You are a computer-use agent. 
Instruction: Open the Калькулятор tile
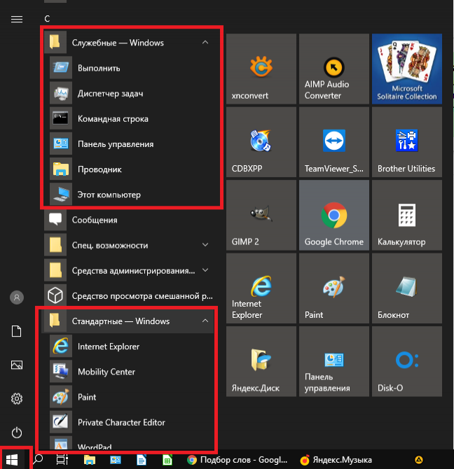(407, 216)
